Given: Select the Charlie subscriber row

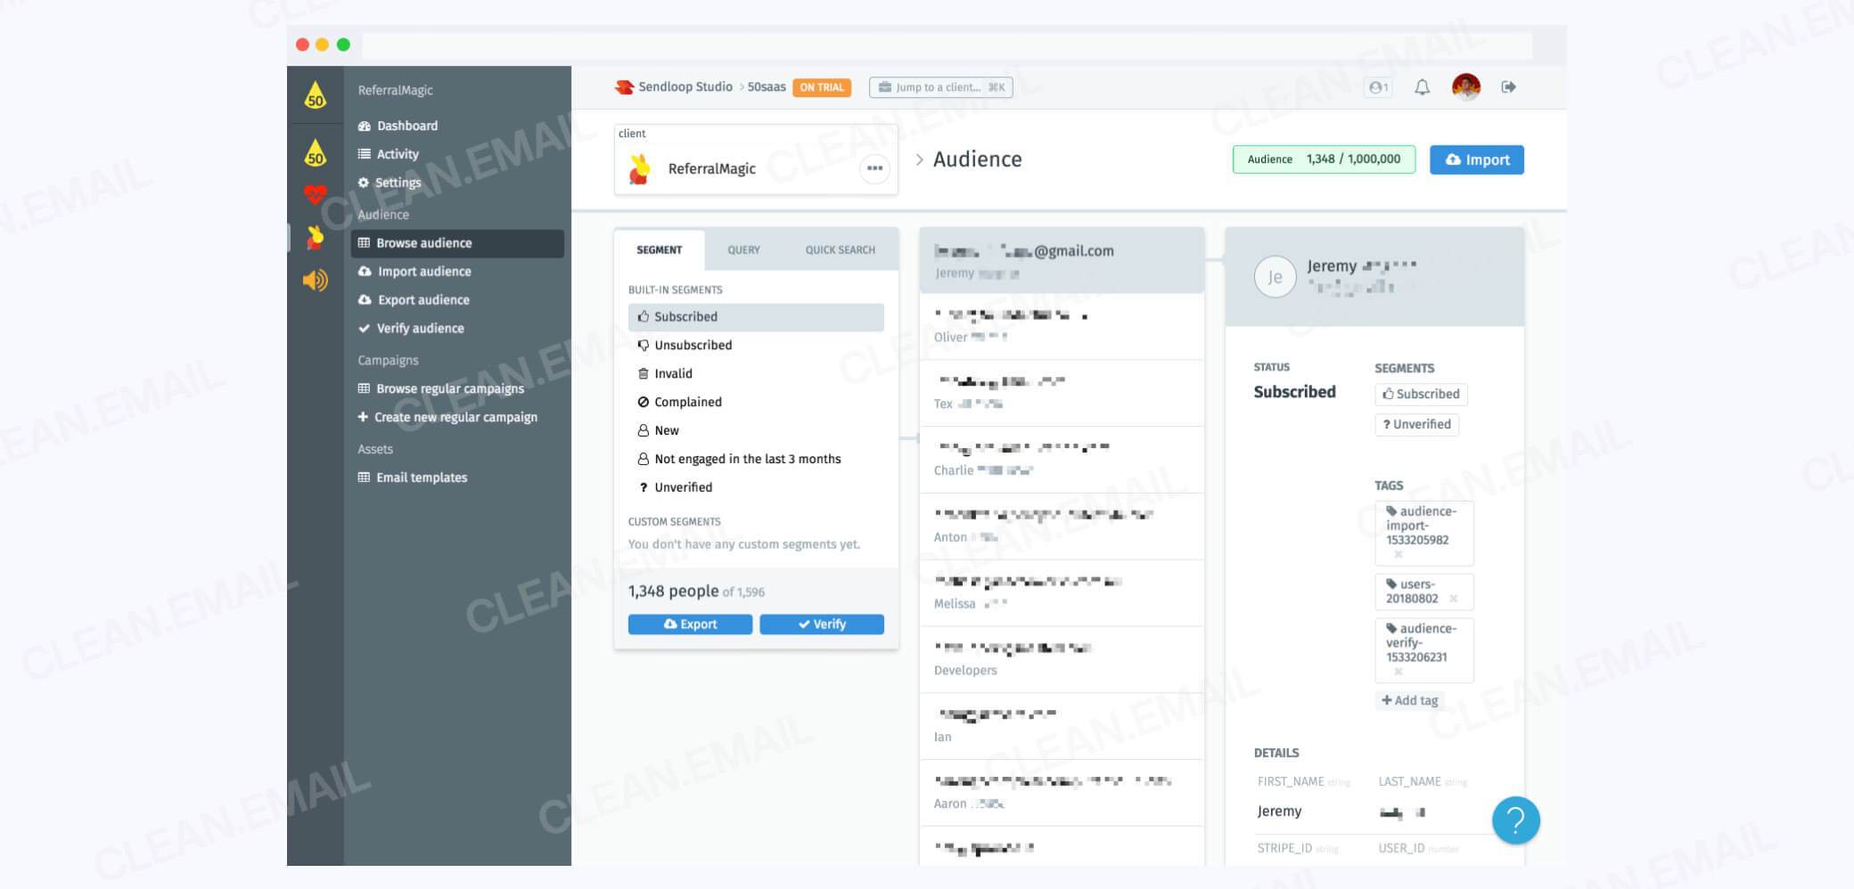Looking at the screenshot, I should (1062, 461).
